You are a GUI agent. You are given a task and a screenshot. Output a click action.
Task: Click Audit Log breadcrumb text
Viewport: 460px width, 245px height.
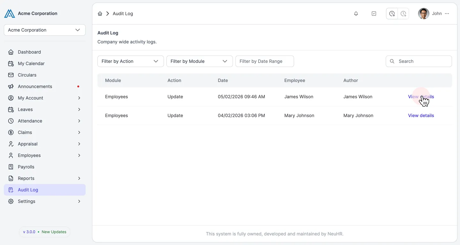(x=123, y=14)
